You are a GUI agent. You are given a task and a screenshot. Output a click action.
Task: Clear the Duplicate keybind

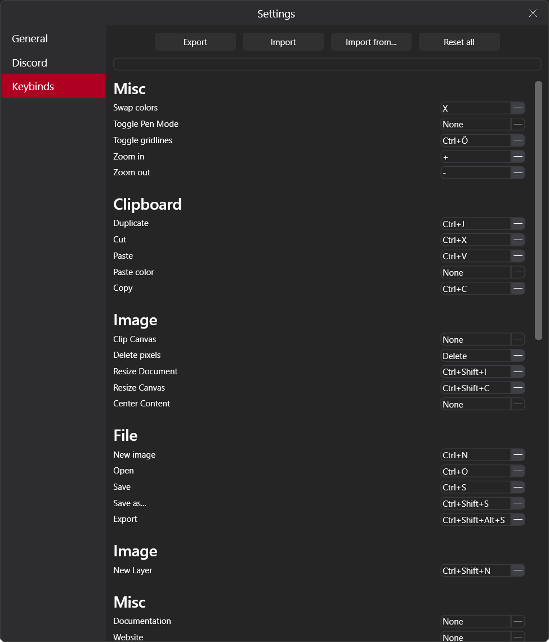517,223
